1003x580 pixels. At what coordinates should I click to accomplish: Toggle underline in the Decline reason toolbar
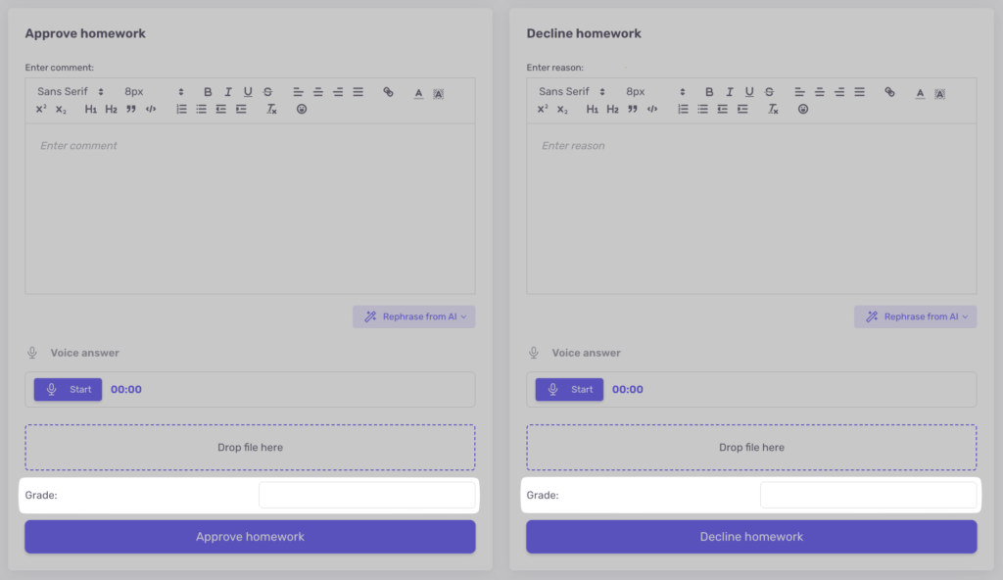tap(749, 92)
